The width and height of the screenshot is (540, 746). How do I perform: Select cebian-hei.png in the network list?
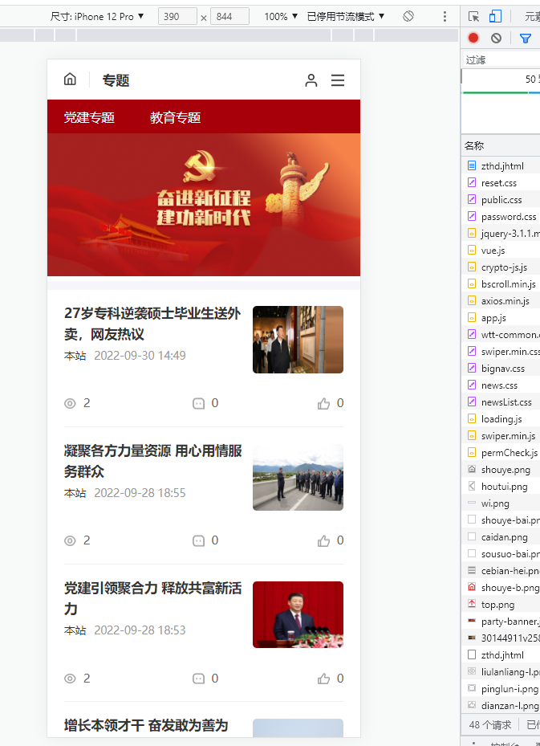[x=501, y=571]
